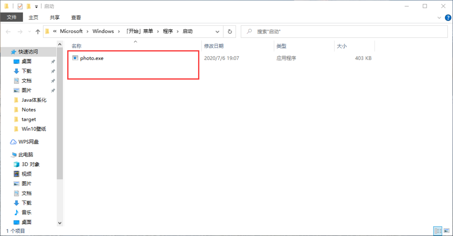The width and height of the screenshot is (453, 236).
Task: Open Help with the blue question icon
Action: (x=448, y=18)
